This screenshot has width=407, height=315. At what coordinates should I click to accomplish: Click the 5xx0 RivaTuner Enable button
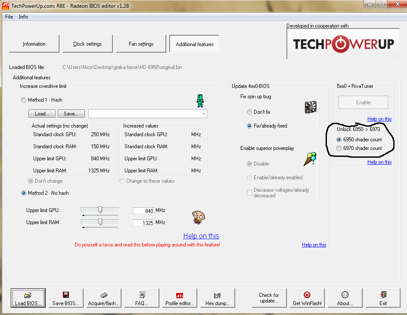coord(363,102)
